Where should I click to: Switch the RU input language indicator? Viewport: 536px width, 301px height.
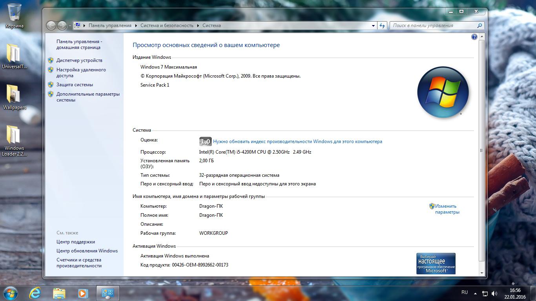[465, 292]
